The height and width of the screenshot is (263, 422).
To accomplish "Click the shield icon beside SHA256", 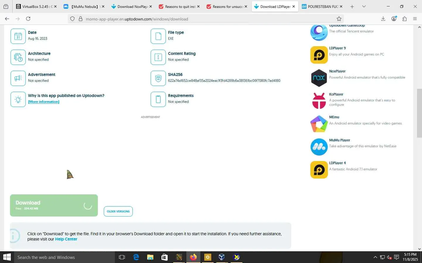I will [158, 78].
